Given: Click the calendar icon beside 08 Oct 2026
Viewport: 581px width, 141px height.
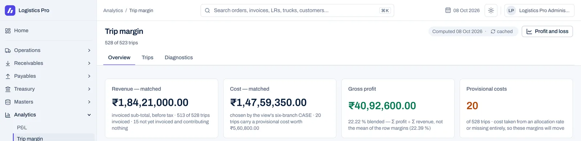Looking at the screenshot, I should coord(448,10).
